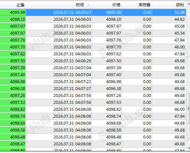Select the row with price 4096.98
This screenshot has height=153, width=190.
(93, 82)
